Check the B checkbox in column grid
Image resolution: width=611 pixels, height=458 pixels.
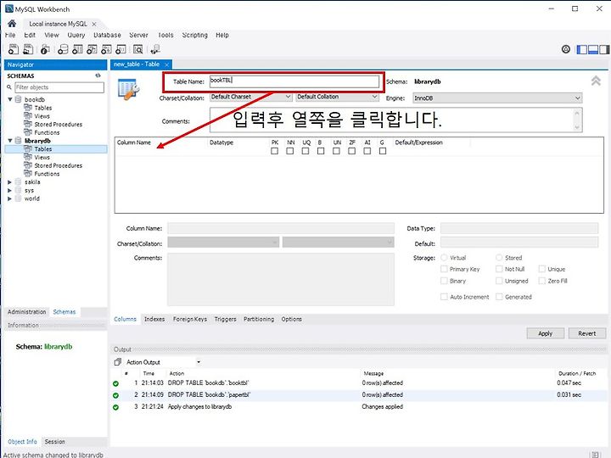[x=321, y=151]
